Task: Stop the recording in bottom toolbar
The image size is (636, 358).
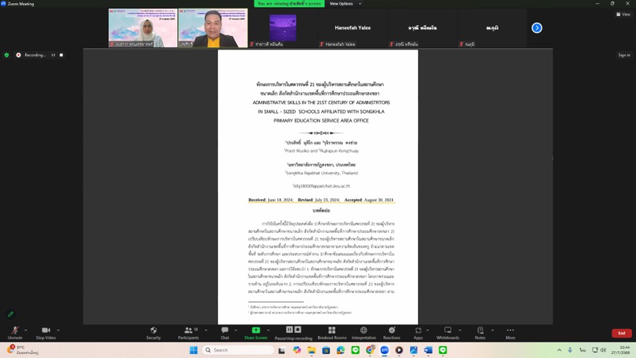Action: click(298, 330)
